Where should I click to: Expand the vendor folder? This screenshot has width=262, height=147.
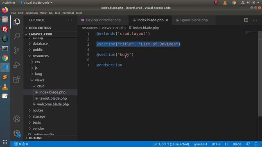click(x=38, y=129)
